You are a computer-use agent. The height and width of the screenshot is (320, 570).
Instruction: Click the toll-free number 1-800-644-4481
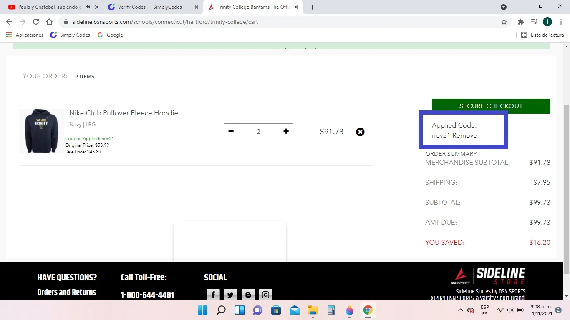coord(147,295)
